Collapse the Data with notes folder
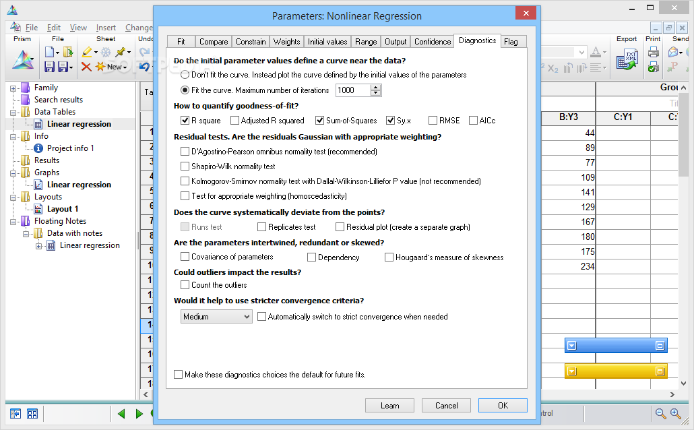 26,234
